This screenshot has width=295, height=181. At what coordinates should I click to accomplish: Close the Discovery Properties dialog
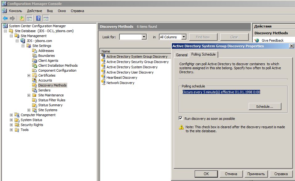(x=291, y=46)
